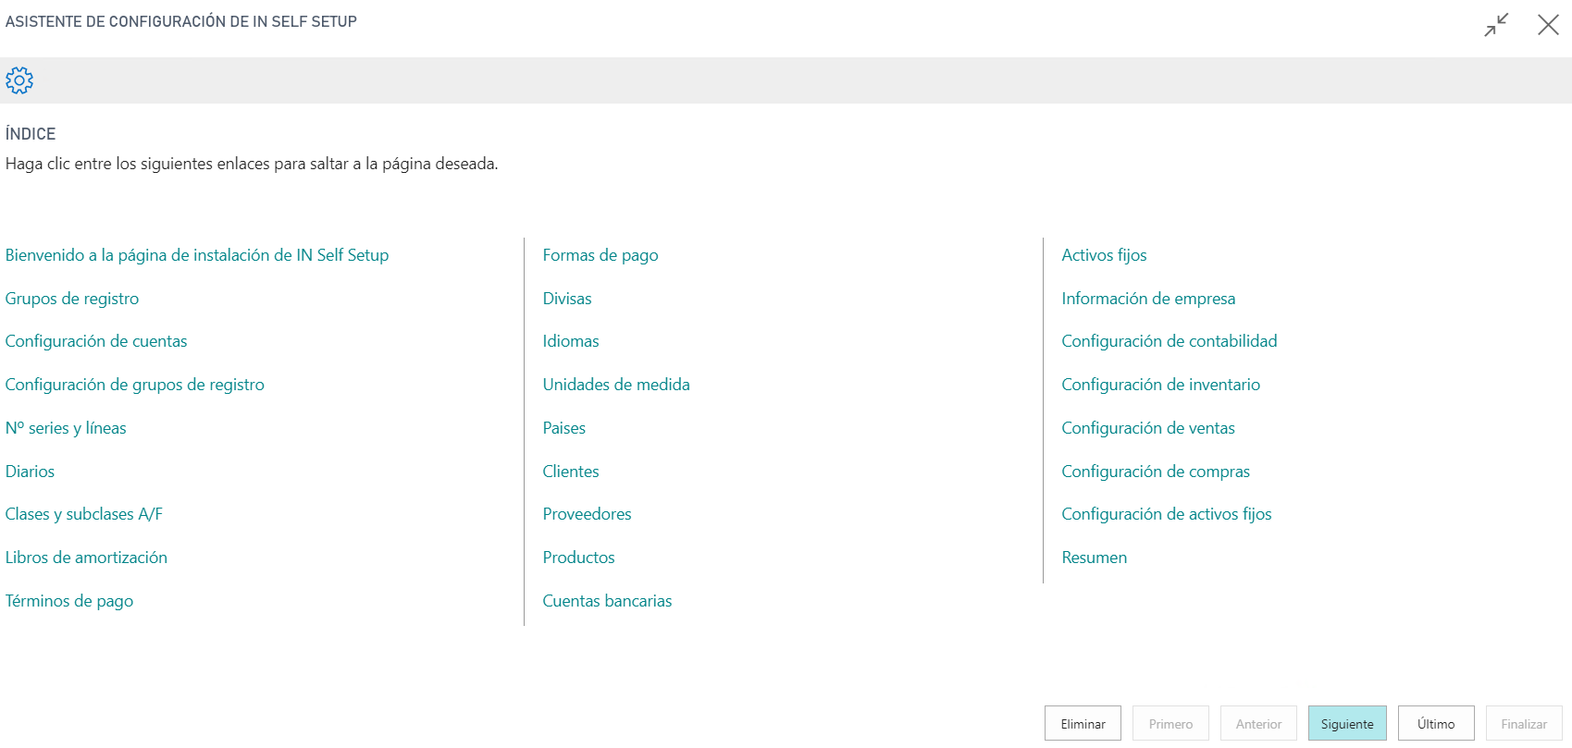The image size is (1572, 748).
Task: Open Formas de pago link
Action: point(600,255)
